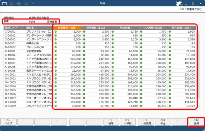Click the 334,400 cell in row O-10001
Screen dimensions: 205x131
182,75
